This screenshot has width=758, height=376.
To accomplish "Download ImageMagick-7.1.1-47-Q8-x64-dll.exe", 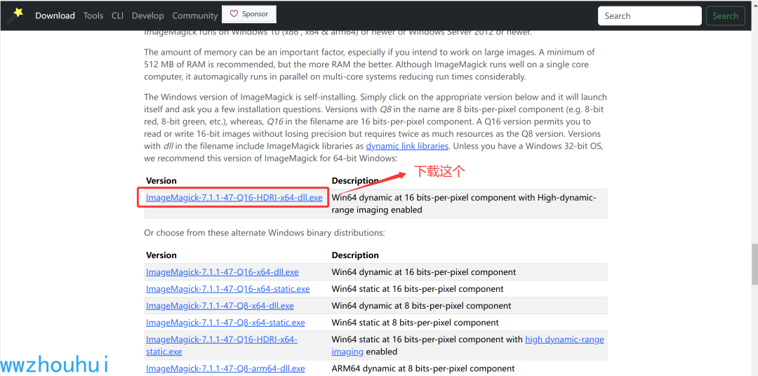I will point(220,306).
